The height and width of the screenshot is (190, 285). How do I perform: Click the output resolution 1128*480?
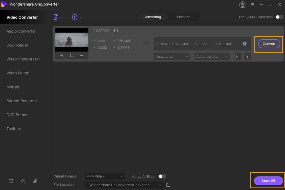pos(182,44)
